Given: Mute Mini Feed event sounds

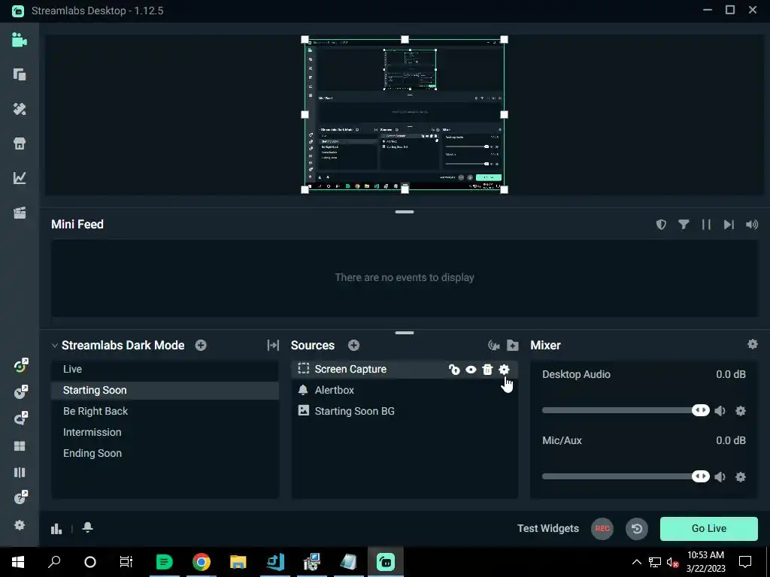Looking at the screenshot, I should [752, 224].
